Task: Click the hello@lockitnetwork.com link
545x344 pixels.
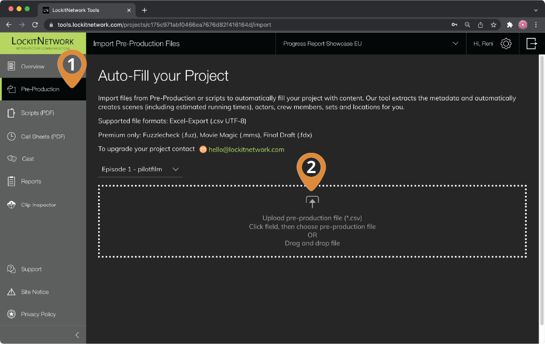Action: 246,150
